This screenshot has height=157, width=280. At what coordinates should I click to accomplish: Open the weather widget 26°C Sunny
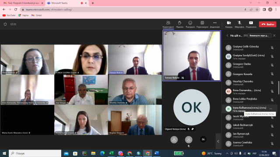[x=212, y=153]
